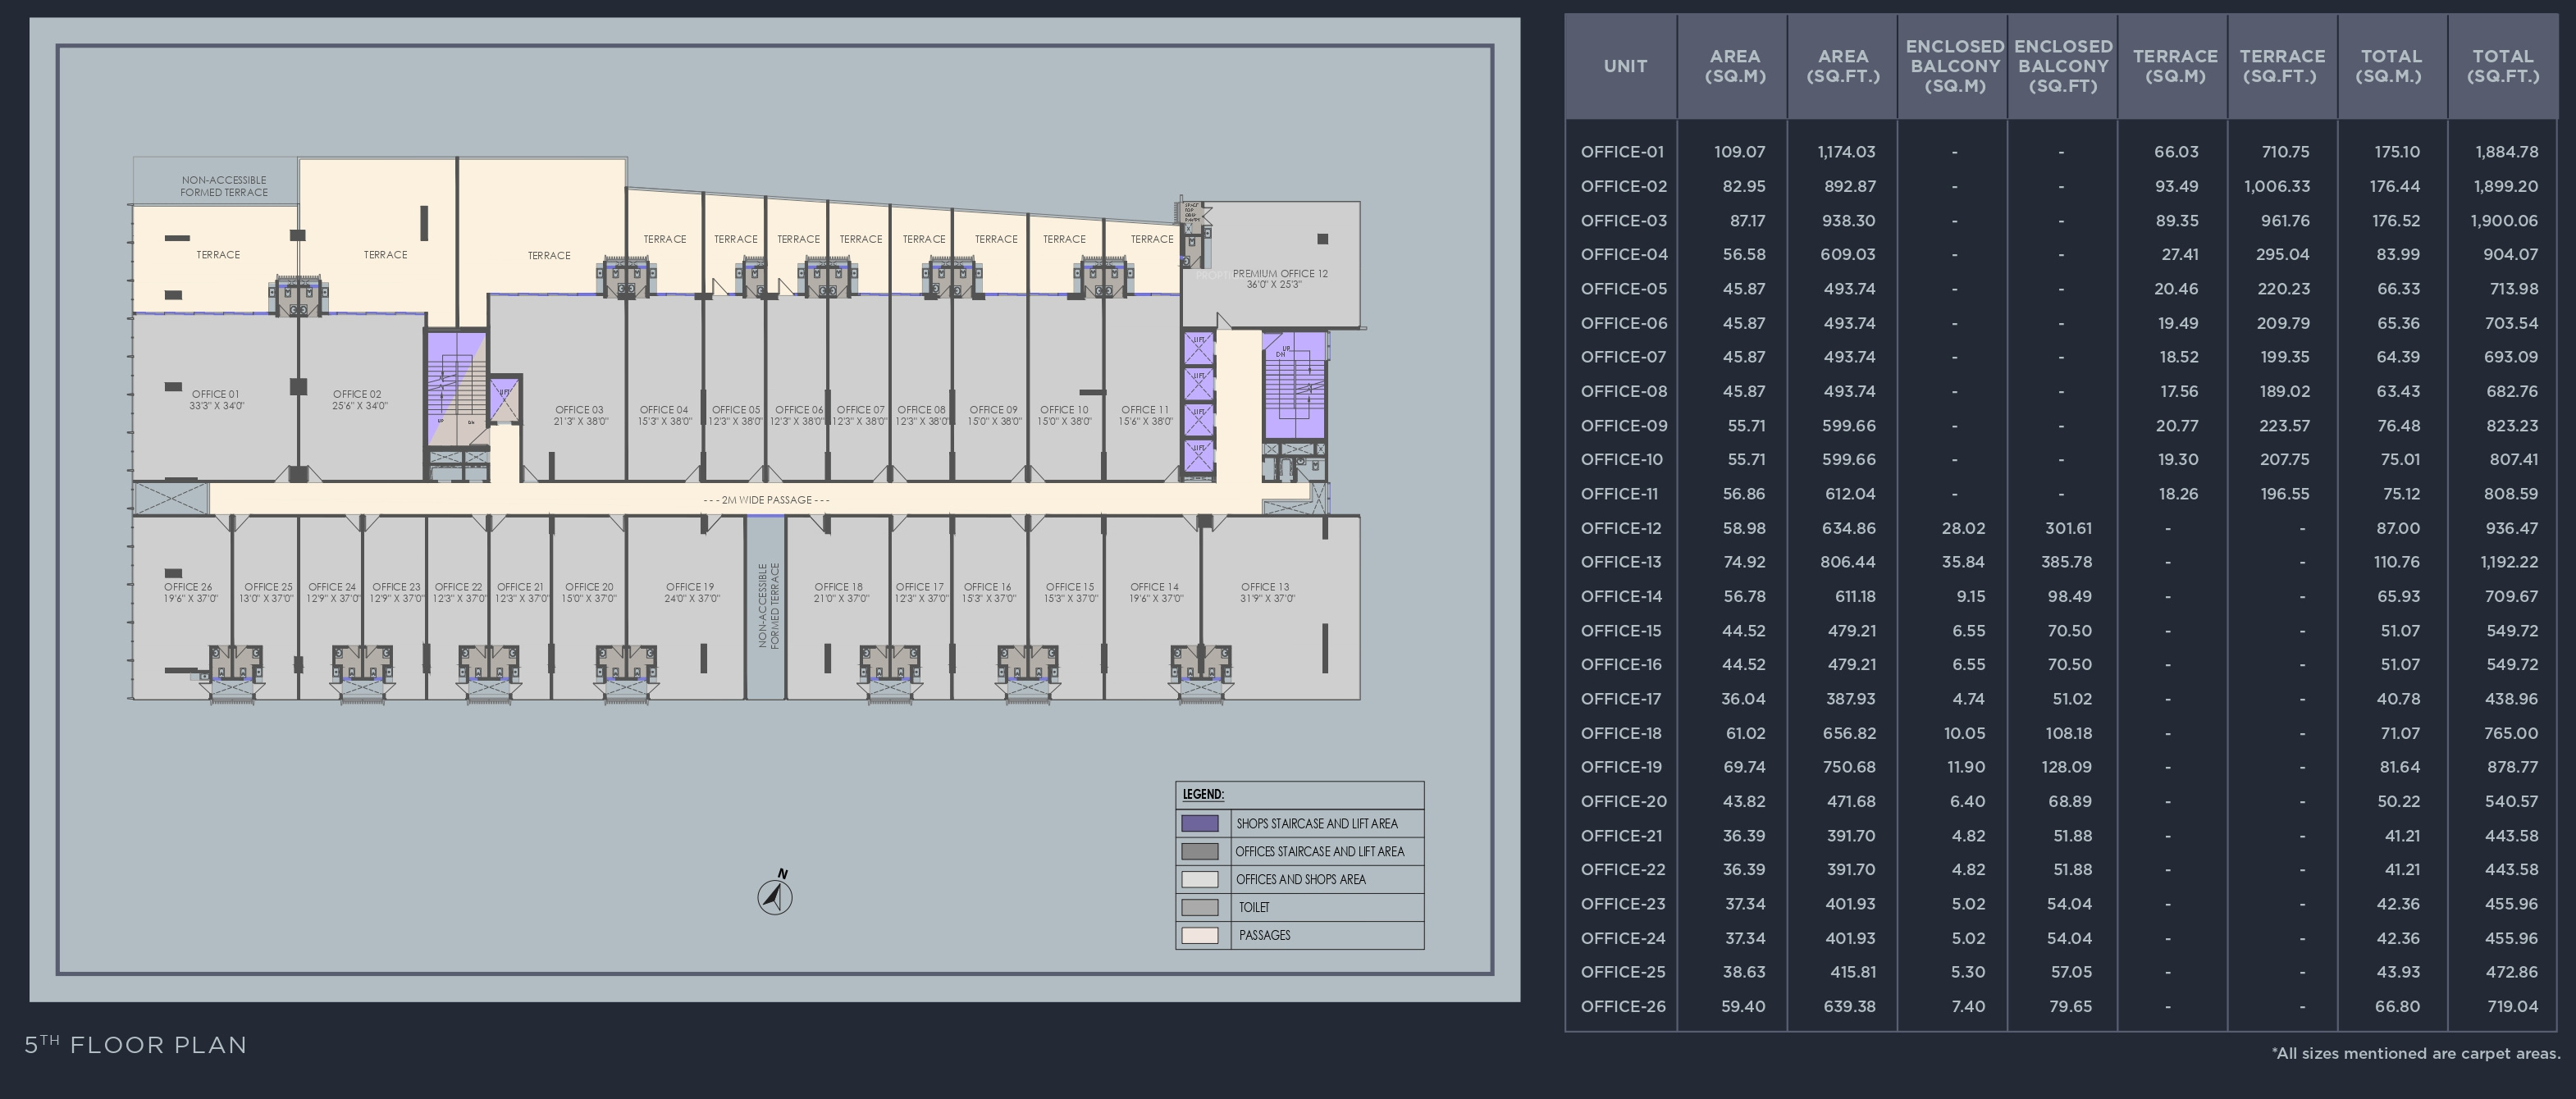Click the Office 13 room on plan
Screen dimensions: 2576x1099
coord(1266,592)
